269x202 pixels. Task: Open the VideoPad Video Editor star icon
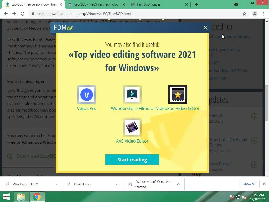click(x=178, y=95)
